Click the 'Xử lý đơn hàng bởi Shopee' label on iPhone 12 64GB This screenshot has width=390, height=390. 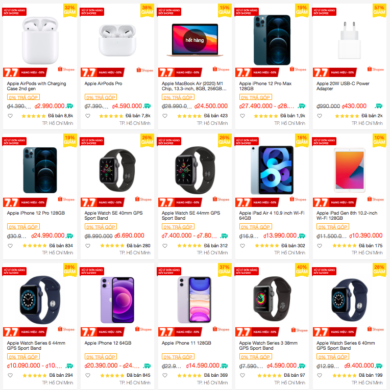coord(92,271)
